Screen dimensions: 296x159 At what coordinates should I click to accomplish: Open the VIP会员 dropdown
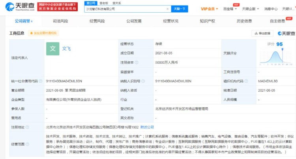point(209,9)
